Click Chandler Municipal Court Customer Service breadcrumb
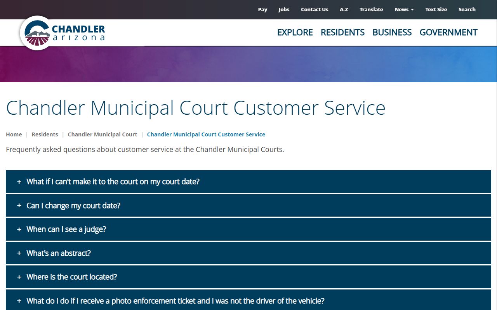The image size is (497, 310). [206, 134]
